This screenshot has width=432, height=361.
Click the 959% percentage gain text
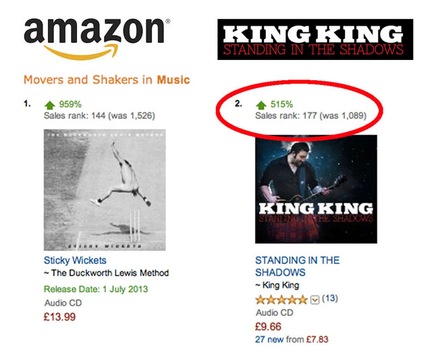[70, 104]
